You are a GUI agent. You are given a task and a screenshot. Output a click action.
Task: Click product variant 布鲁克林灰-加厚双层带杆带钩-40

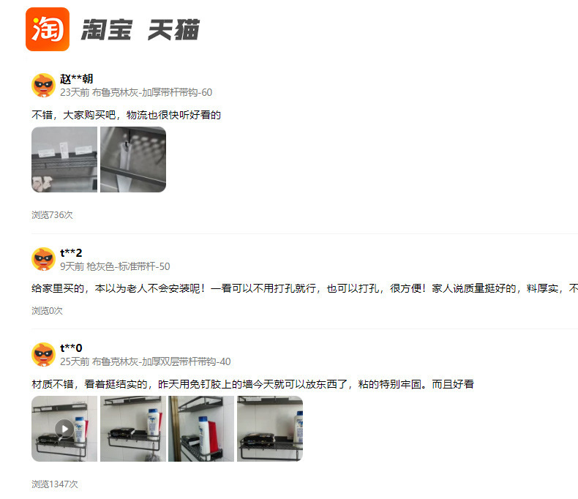tap(162, 361)
